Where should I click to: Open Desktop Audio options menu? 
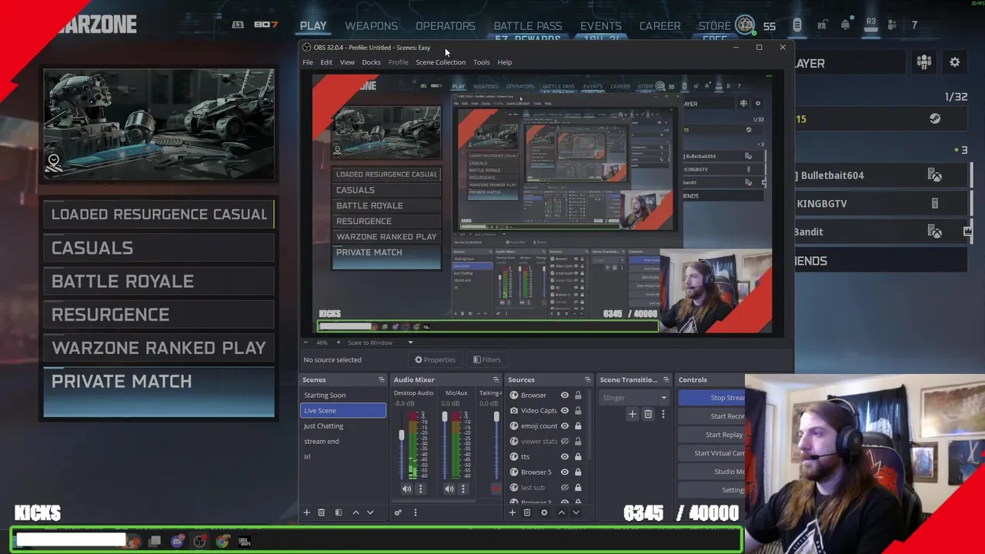(x=420, y=489)
